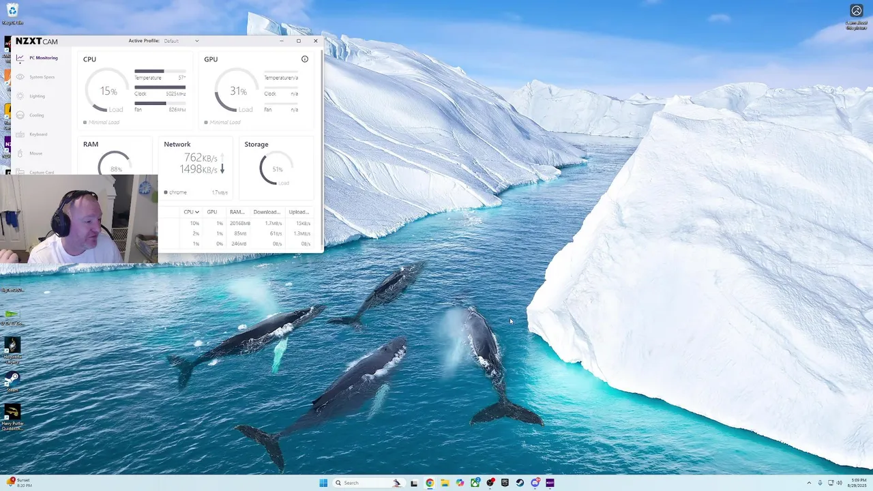The height and width of the screenshot is (491, 873).
Task: Show hidden system tray icons
Action: click(x=809, y=483)
